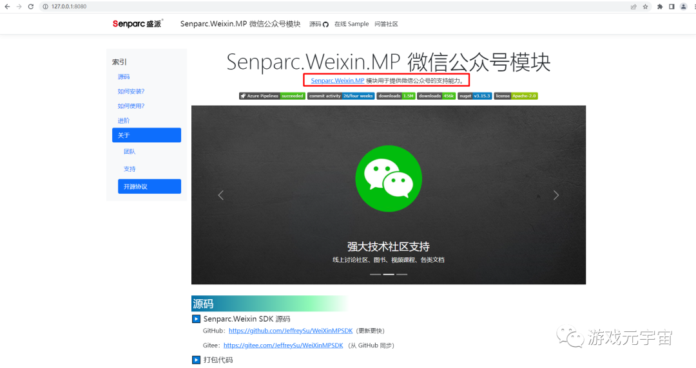Jump to the active second carousel indicator

389,275
